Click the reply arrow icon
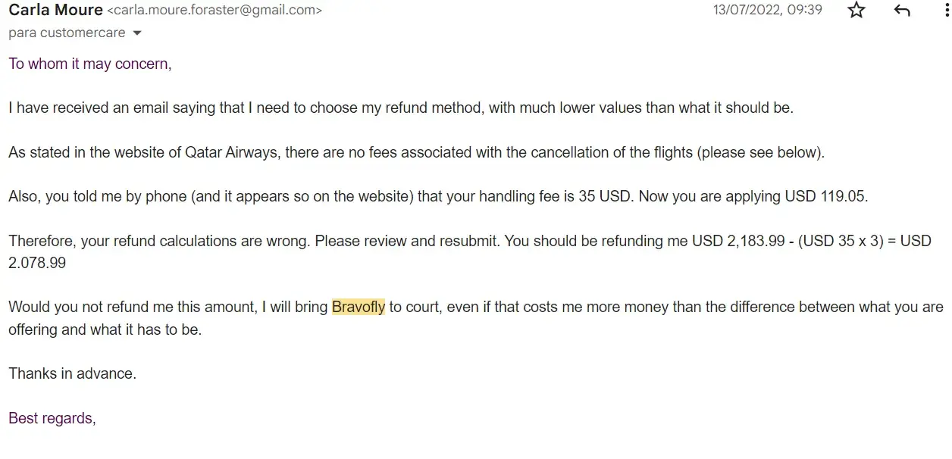The height and width of the screenshot is (459, 952). pos(902,11)
